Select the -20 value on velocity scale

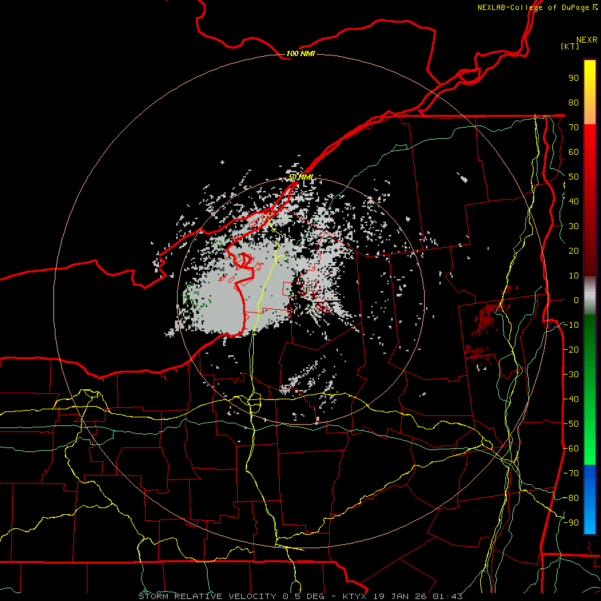click(x=571, y=349)
